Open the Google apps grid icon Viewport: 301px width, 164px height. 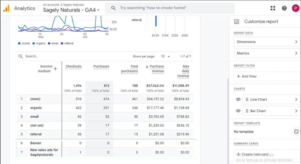[273, 8]
